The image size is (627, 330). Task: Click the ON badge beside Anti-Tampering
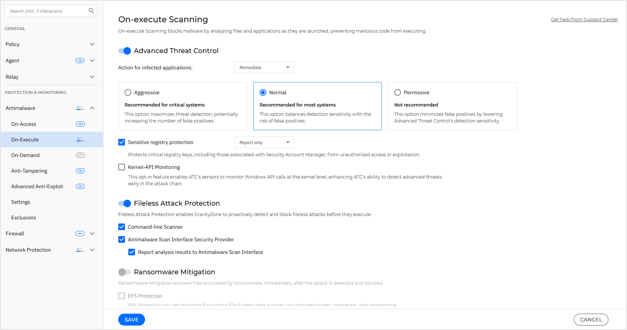coord(80,171)
